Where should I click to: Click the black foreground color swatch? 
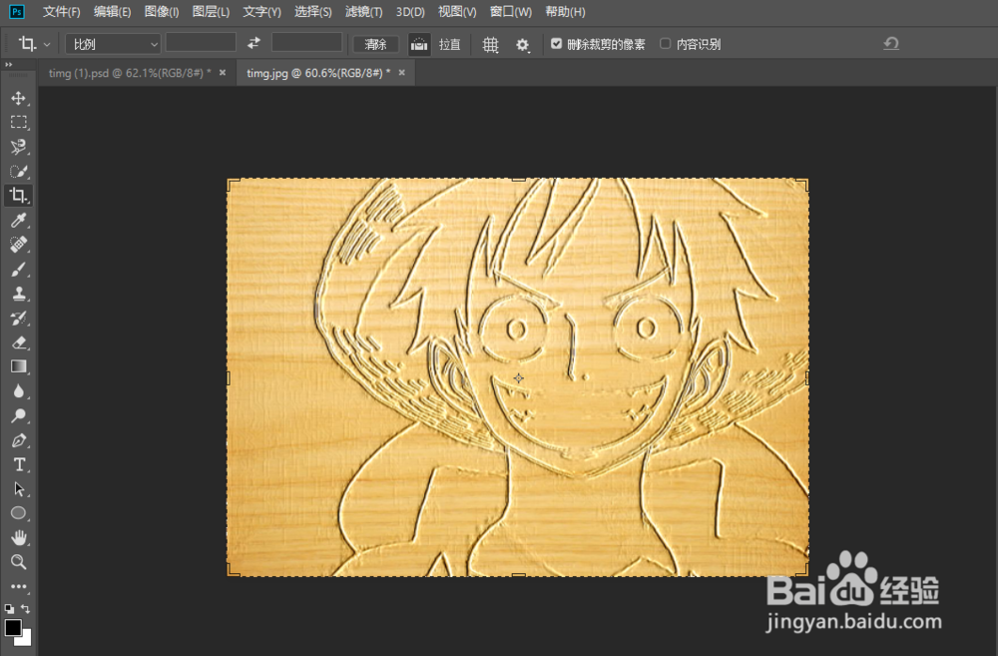[x=13, y=627]
